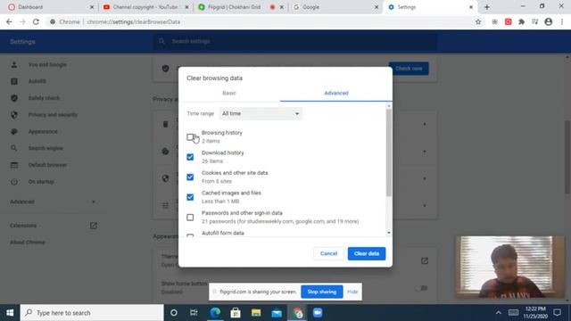Switch to the Dashboard browser tab
571x321 pixels.
click(x=49, y=7)
